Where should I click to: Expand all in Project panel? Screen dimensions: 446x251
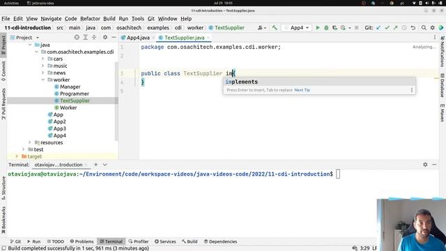click(x=85, y=37)
